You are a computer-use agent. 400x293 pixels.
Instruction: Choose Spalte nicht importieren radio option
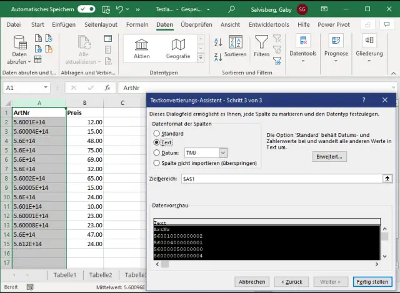click(156, 163)
